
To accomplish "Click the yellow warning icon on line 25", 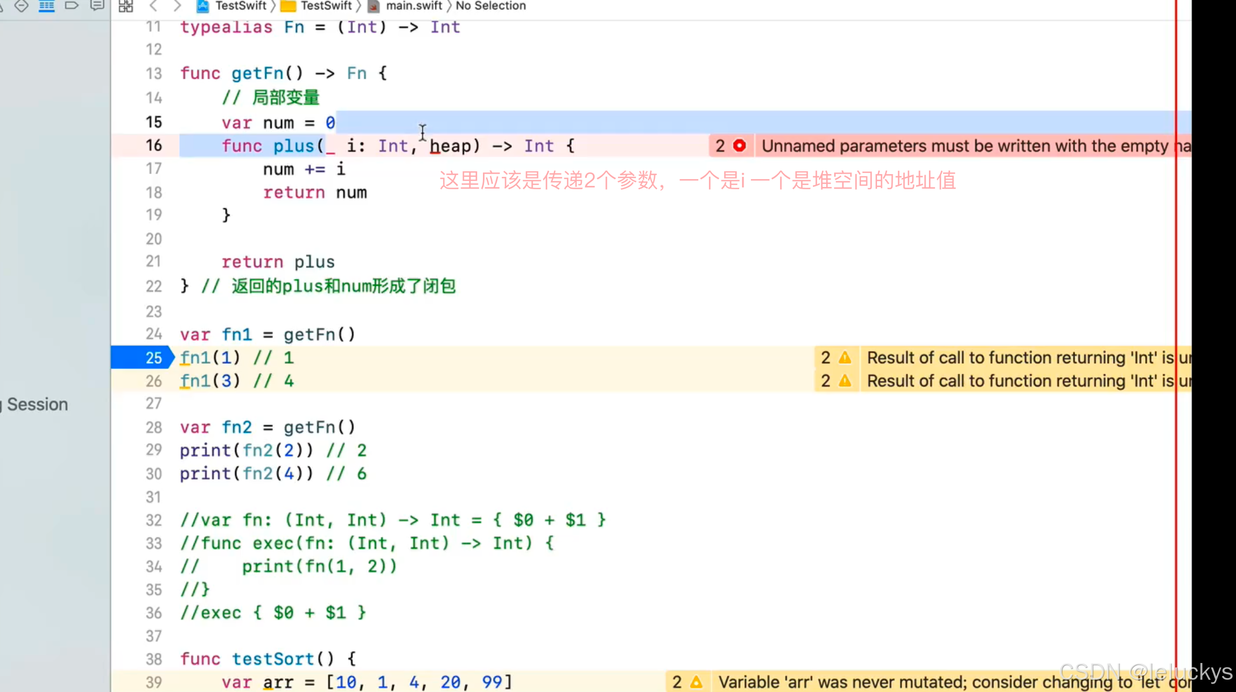I will click(845, 357).
